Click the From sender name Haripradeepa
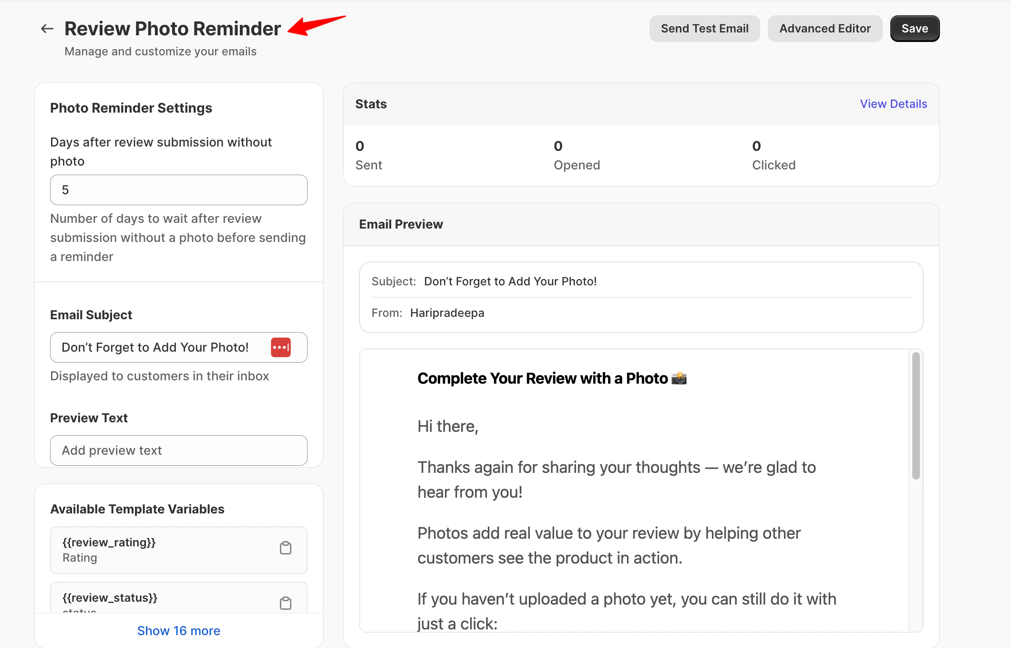The width and height of the screenshot is (1011, 648). click(x=447, y=313)
